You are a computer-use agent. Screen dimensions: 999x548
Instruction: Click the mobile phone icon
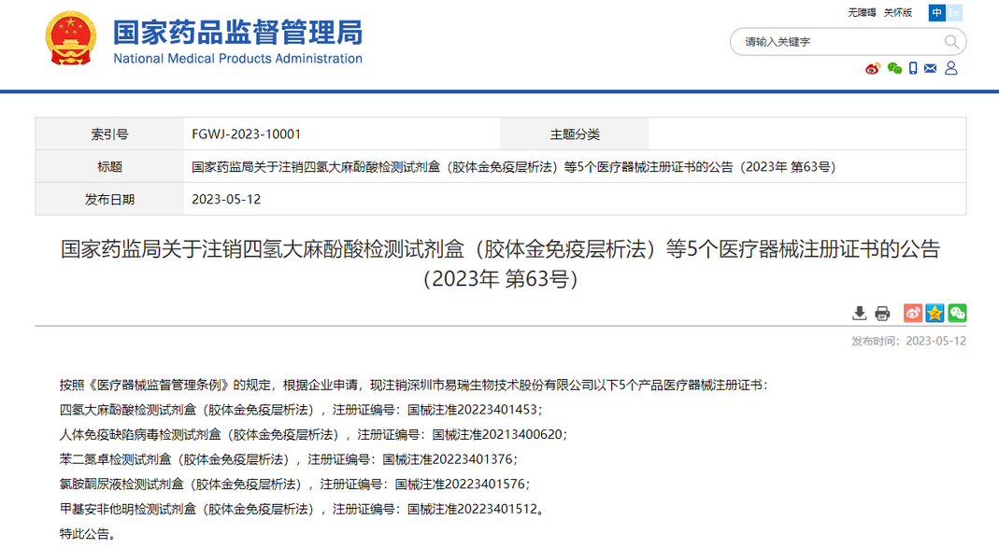(x=913, y=68)
